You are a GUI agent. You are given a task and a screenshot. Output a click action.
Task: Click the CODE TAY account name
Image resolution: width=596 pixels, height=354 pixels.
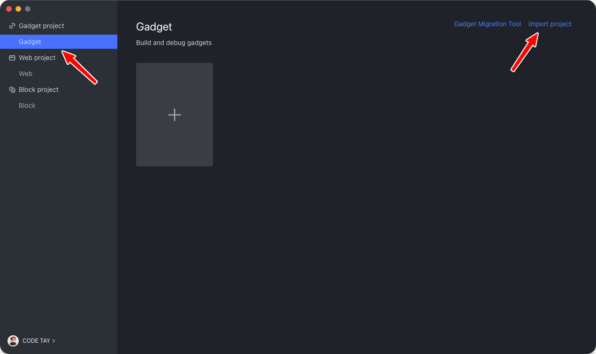tap(36, 341)
